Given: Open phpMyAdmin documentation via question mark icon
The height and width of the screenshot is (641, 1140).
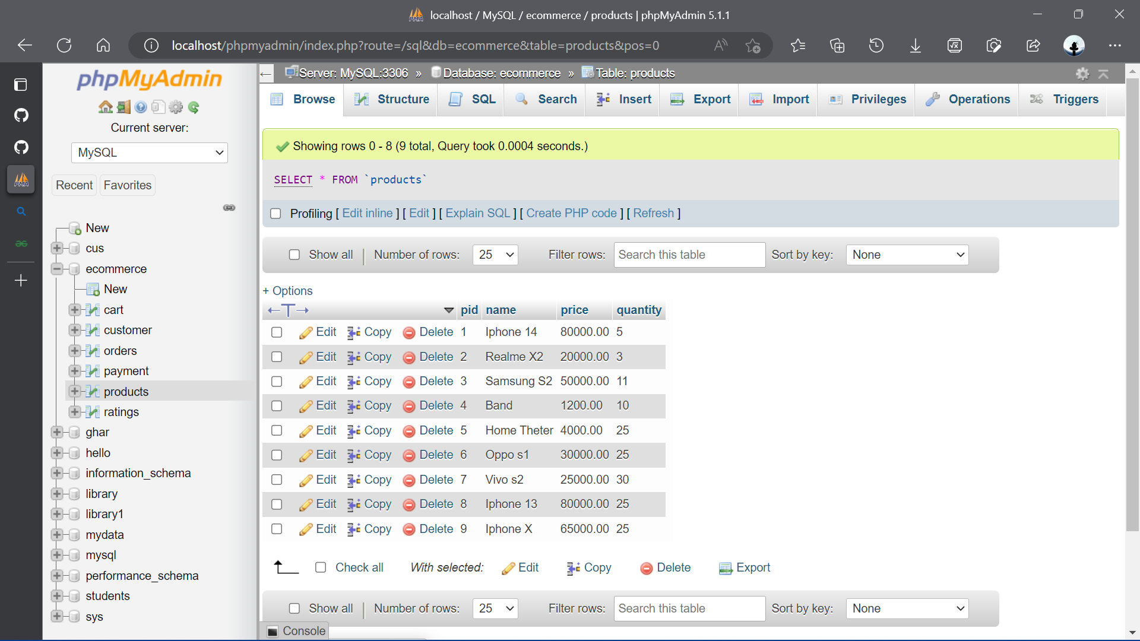Looking at the screenshot, I should click(141, 107).
